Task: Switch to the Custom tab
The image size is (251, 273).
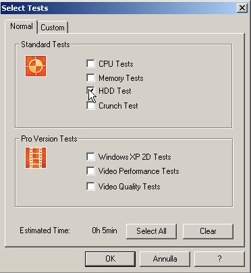Action: tap(53, 28)
